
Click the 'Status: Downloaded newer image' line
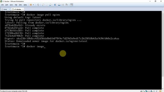point(46,41)
